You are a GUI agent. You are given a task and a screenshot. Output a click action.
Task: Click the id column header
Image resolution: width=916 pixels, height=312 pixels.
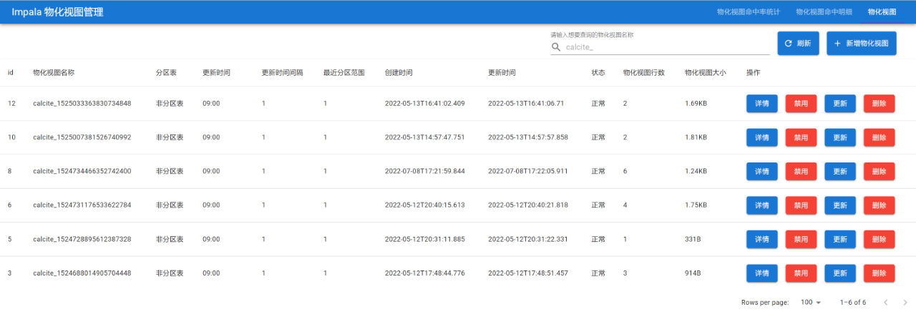11,73
